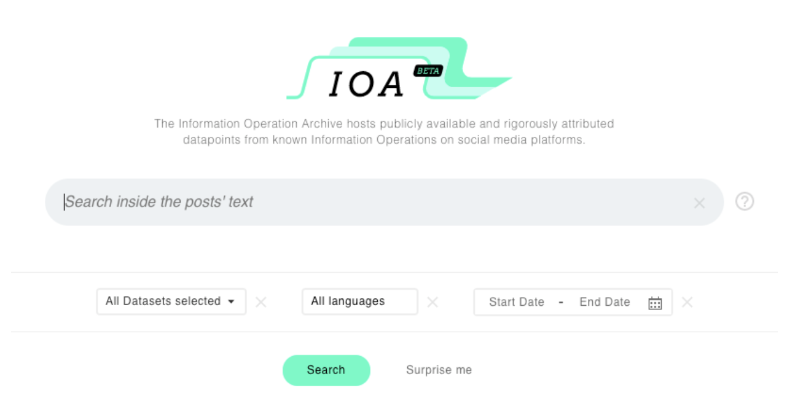Click the dash between Start and End Date

tap(561, 302)
